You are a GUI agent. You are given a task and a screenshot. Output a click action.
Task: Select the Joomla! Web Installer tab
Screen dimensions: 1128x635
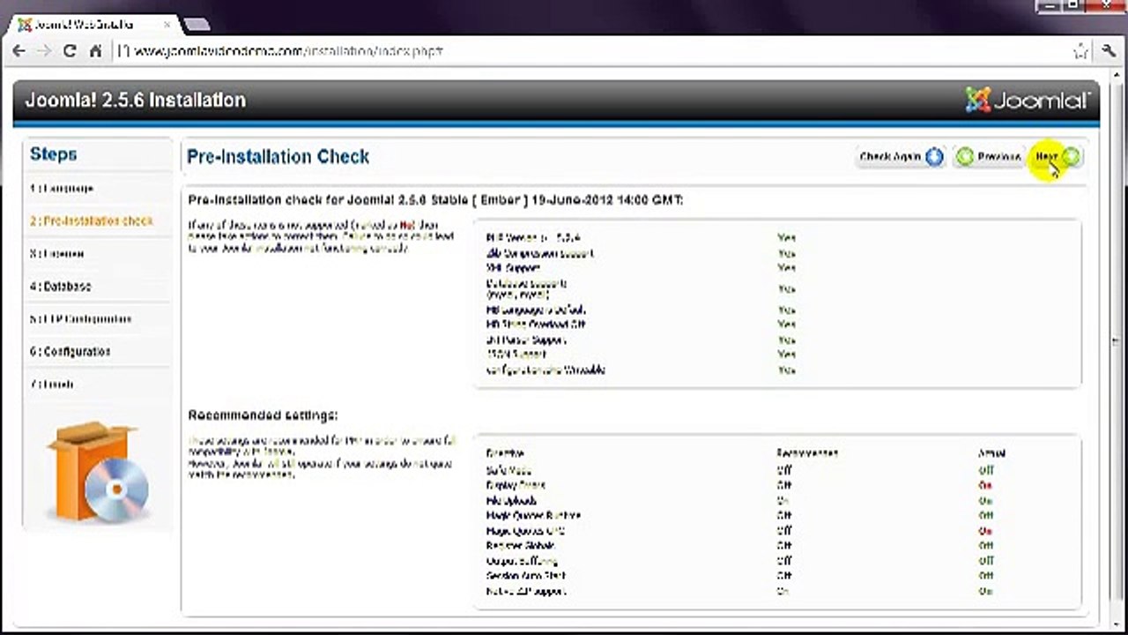93,25
